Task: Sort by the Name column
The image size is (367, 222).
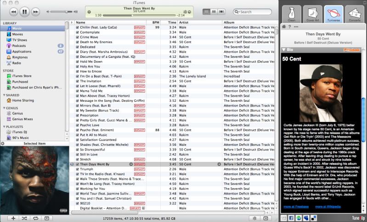Action: click(110, 22)
